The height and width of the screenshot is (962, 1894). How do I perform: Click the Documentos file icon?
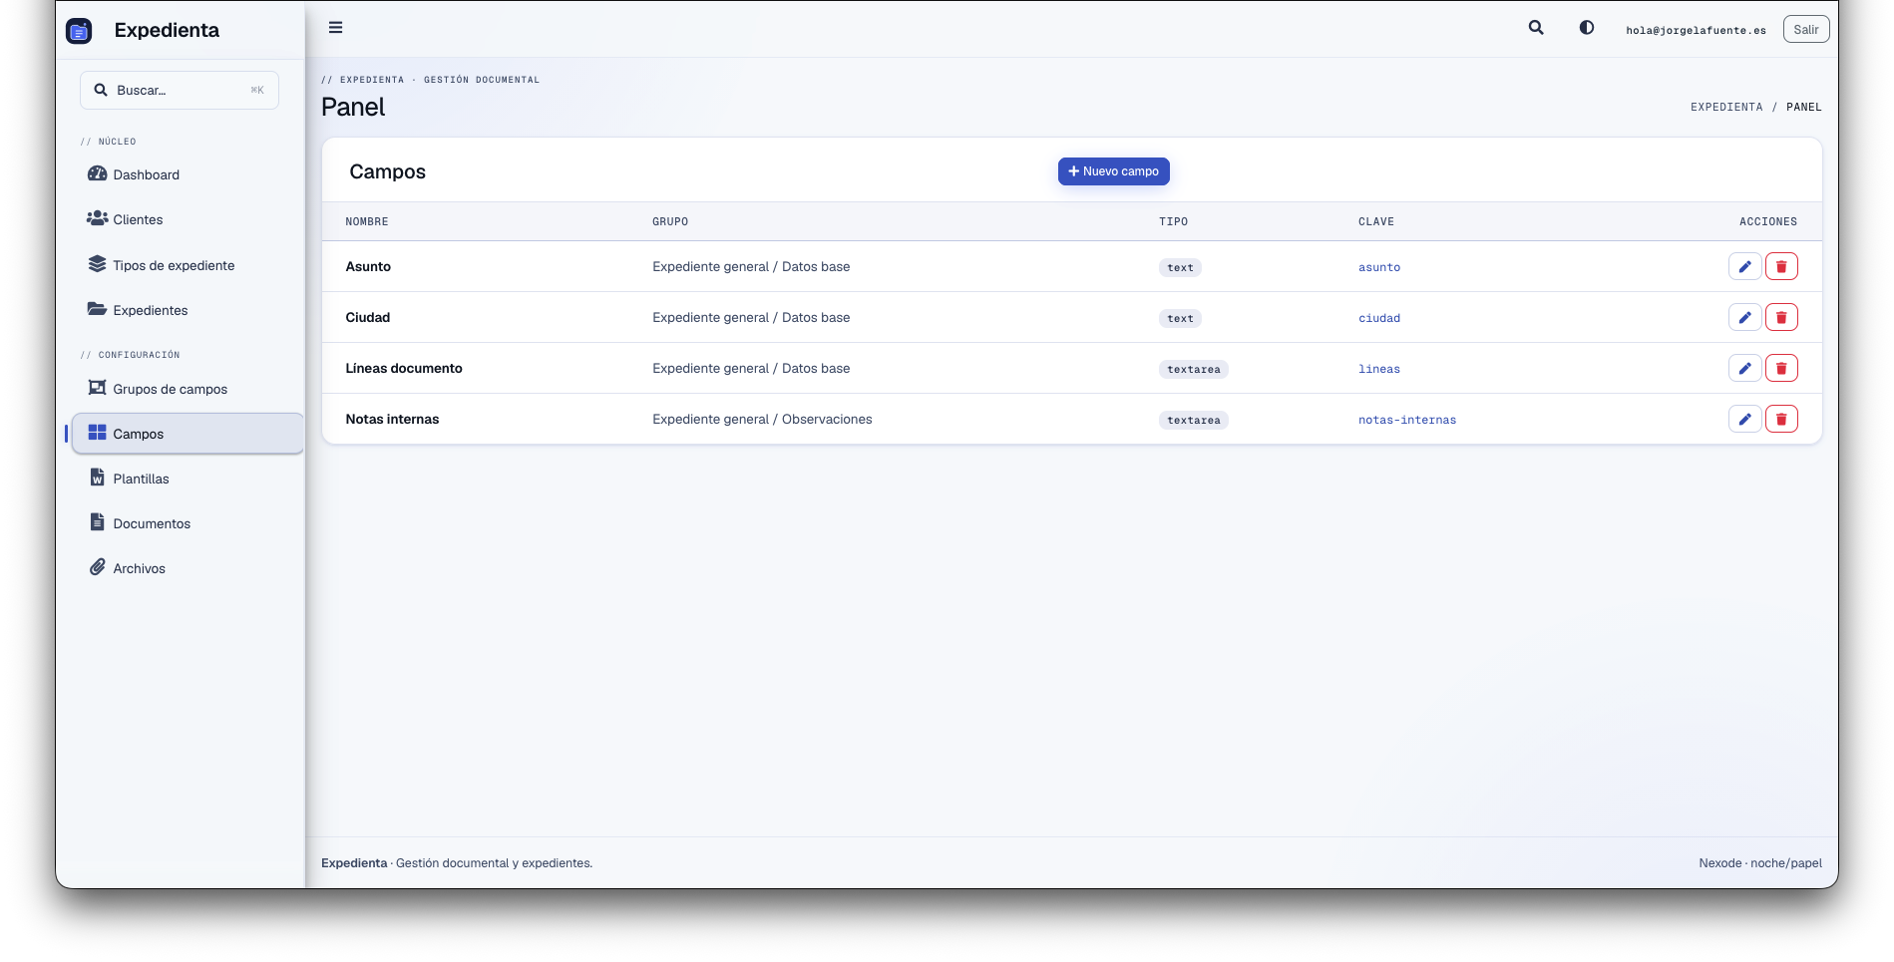point(97,522)
